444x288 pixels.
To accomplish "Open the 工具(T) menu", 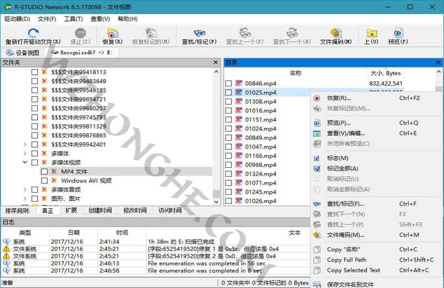I will tap(73, 19).
